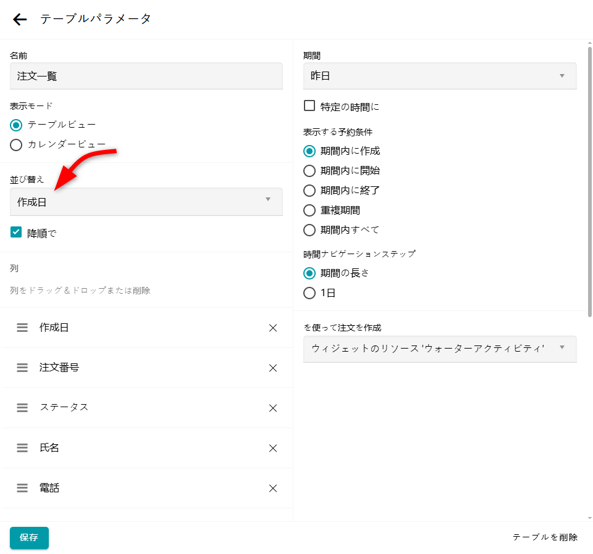Delete the ステータス column via X icon
Image resolution: width=593 pixels, height=554 pixels.
[x=273, y=408]
